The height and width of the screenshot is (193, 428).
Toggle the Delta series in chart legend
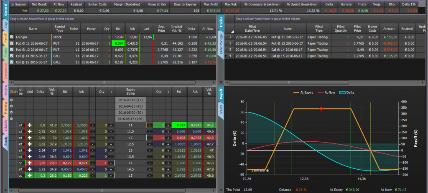[x=346, y=93]
